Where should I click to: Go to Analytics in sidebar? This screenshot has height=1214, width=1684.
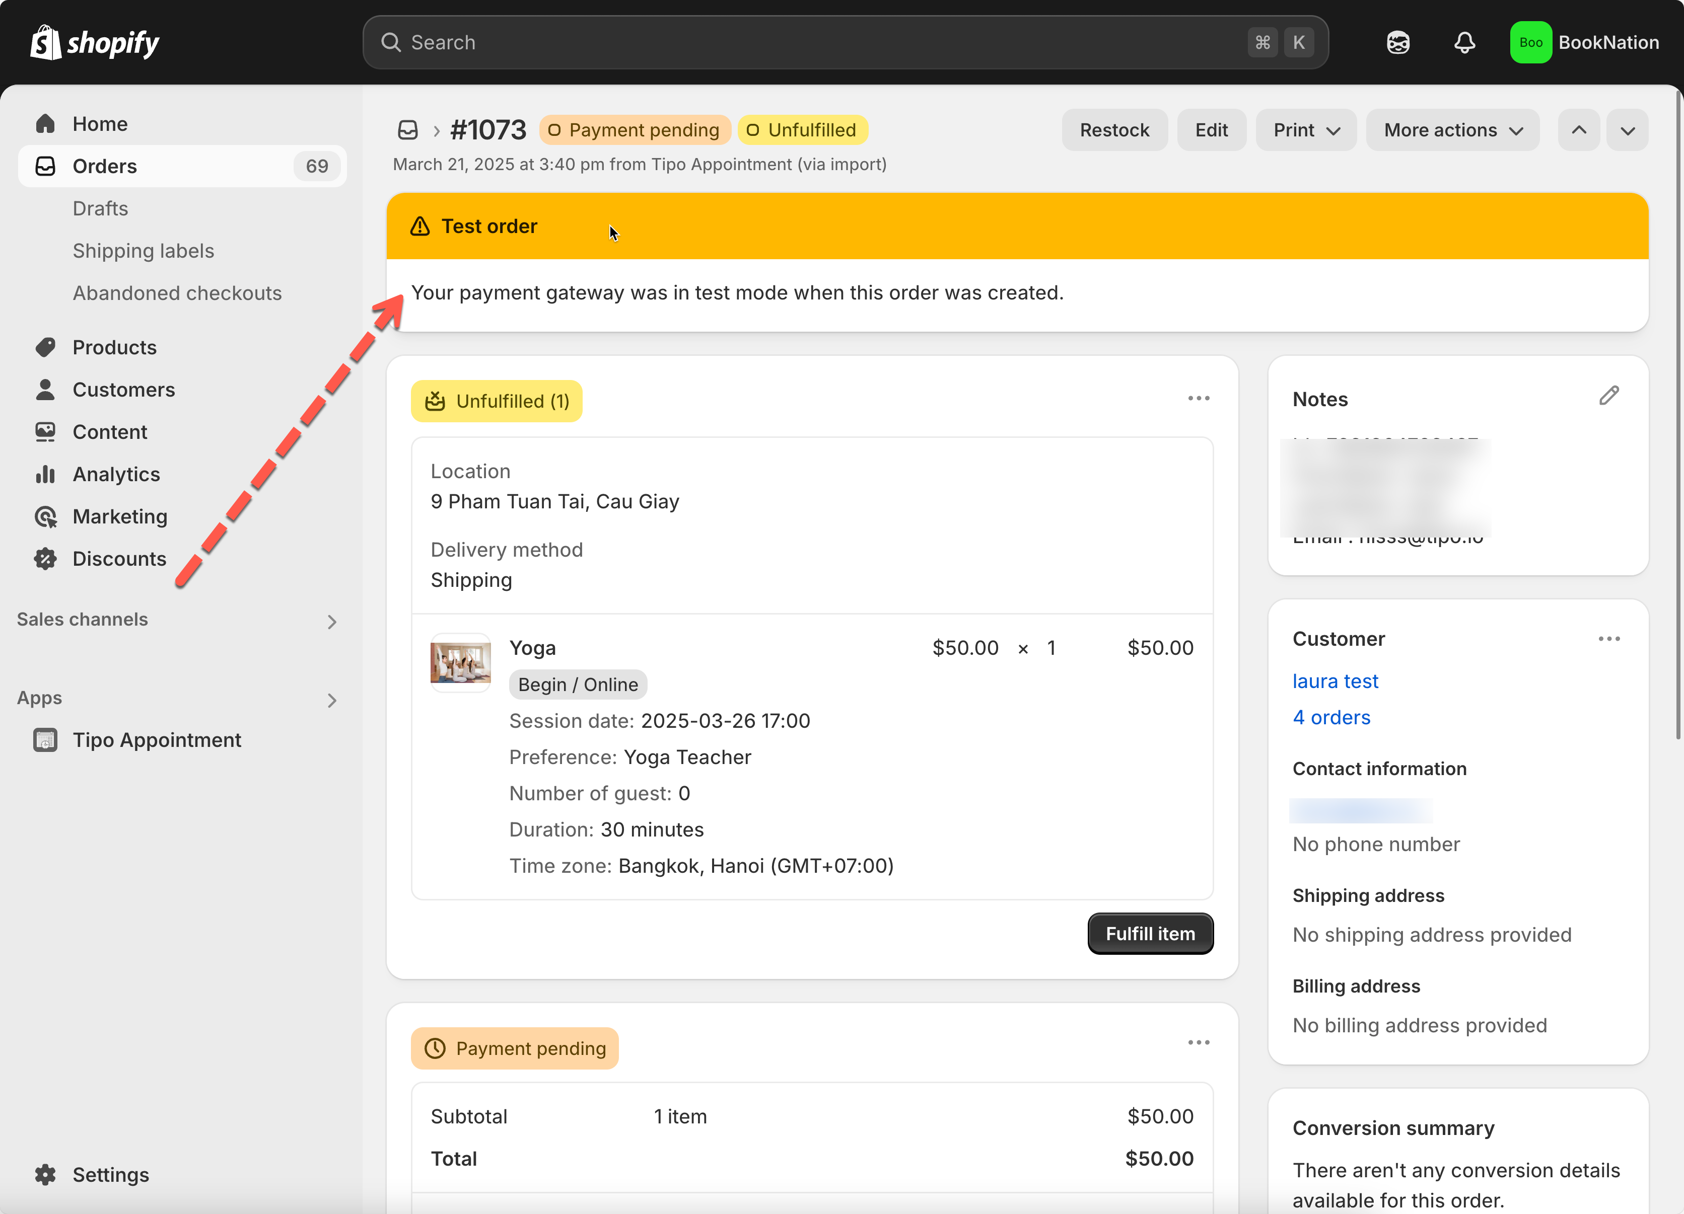[116, 474]
